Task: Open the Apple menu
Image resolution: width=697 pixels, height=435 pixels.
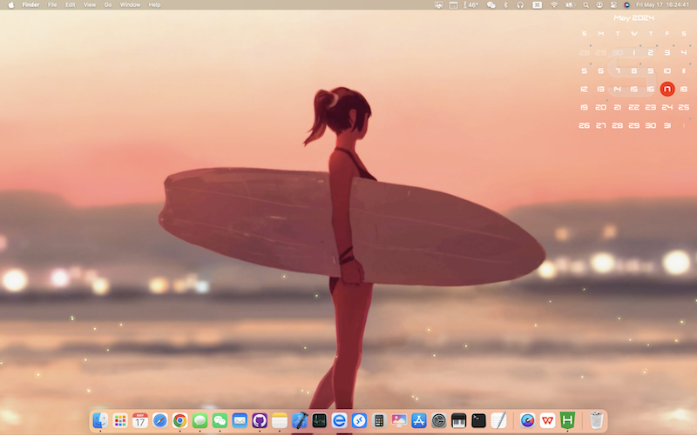Action: click(11, 5)
